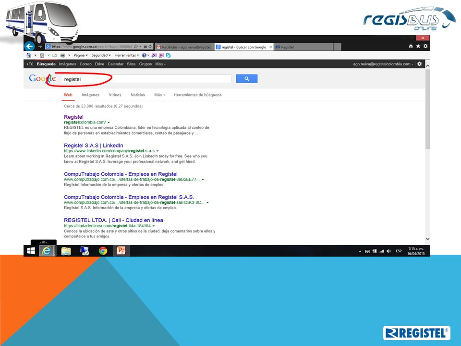The image size is (461, 346).
Task: Open Google settings gear beside account email
Action: [420, 64]
